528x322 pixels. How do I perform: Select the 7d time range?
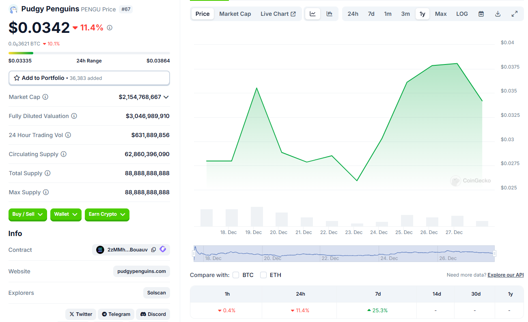click(x=371, y=14)
